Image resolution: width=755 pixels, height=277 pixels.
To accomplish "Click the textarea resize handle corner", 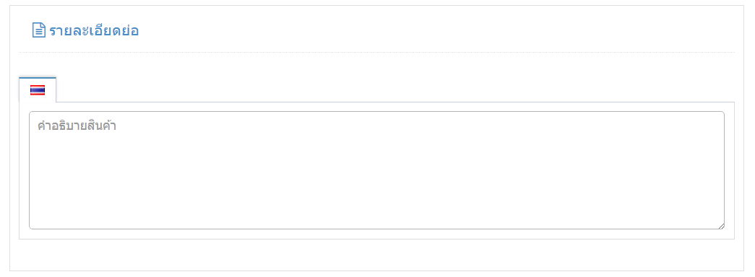I will coord(721,226).
